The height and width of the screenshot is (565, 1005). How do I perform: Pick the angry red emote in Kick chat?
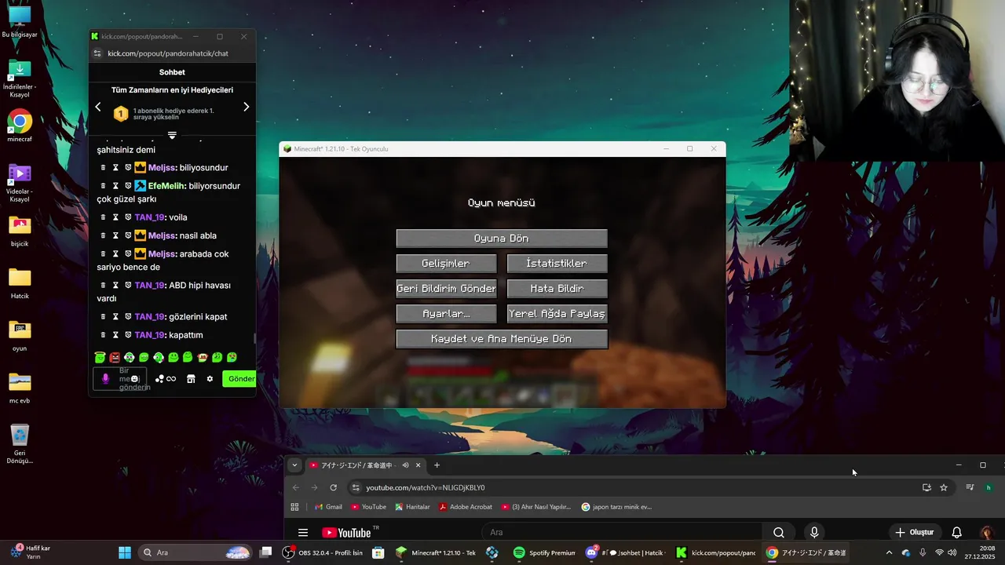(115, 358)
